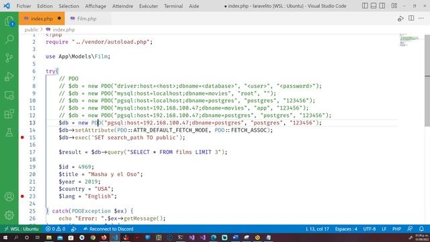Remove the breakpoint on line 15
This screenshot has width=430, height=242.
(22, 137)
